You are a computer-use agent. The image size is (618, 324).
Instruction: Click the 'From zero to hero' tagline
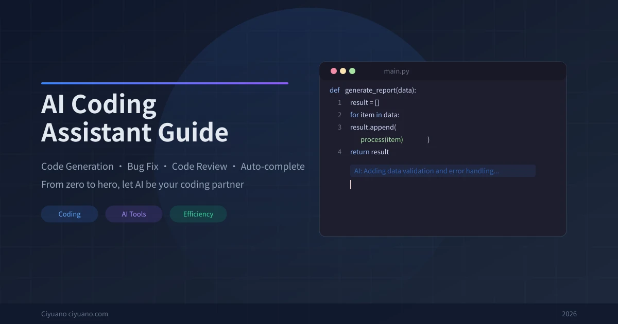pyautogui.click(x=143, y=184)
